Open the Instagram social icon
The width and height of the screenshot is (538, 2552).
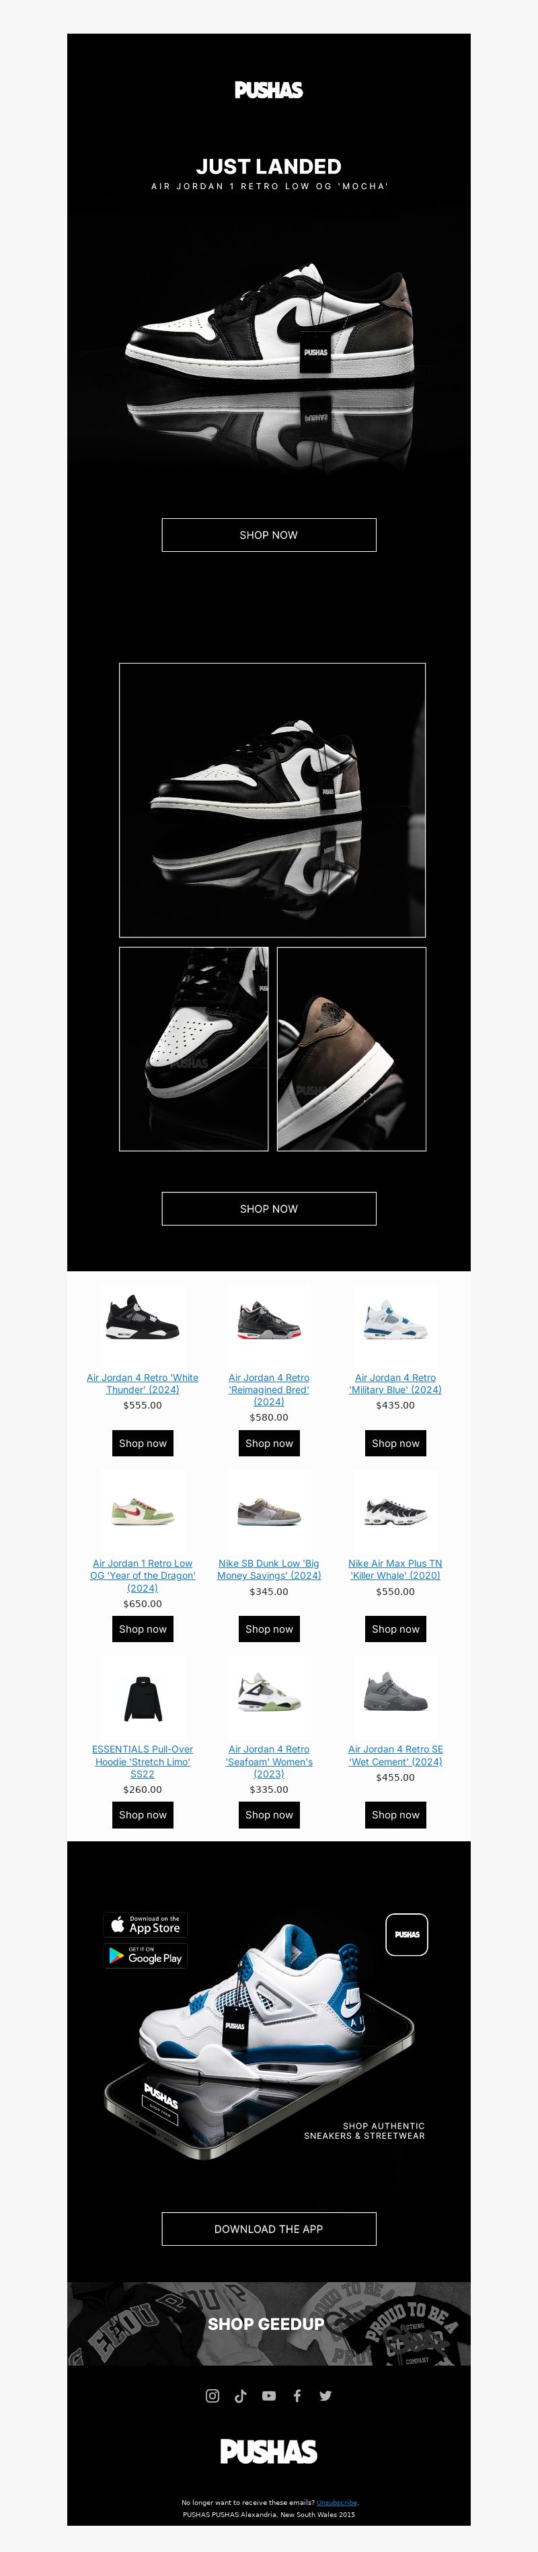212,2395
